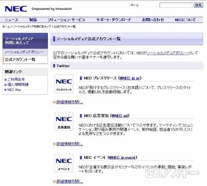This screenshot has height=186, width=207.
Task: Click the ソーシャルメディアポリシー link in the intro text
Action: [168, 53]
